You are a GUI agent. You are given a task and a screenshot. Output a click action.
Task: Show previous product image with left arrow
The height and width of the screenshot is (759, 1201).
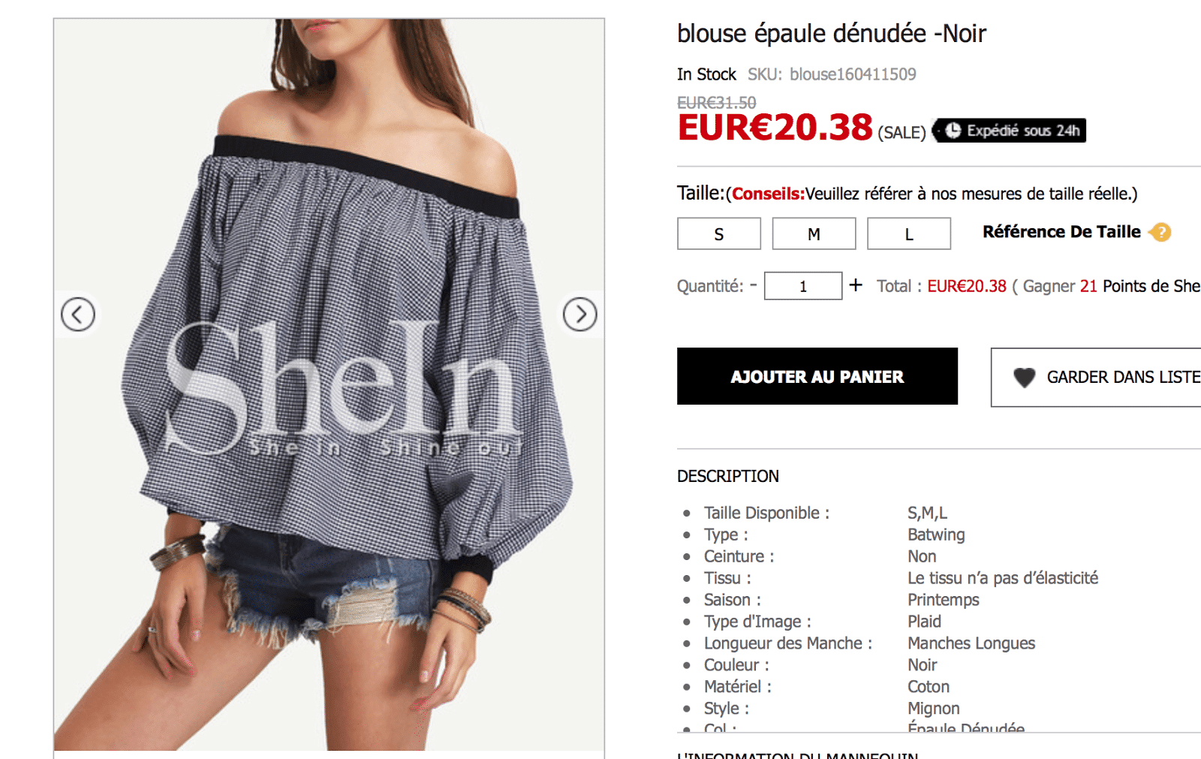[78, 315]
